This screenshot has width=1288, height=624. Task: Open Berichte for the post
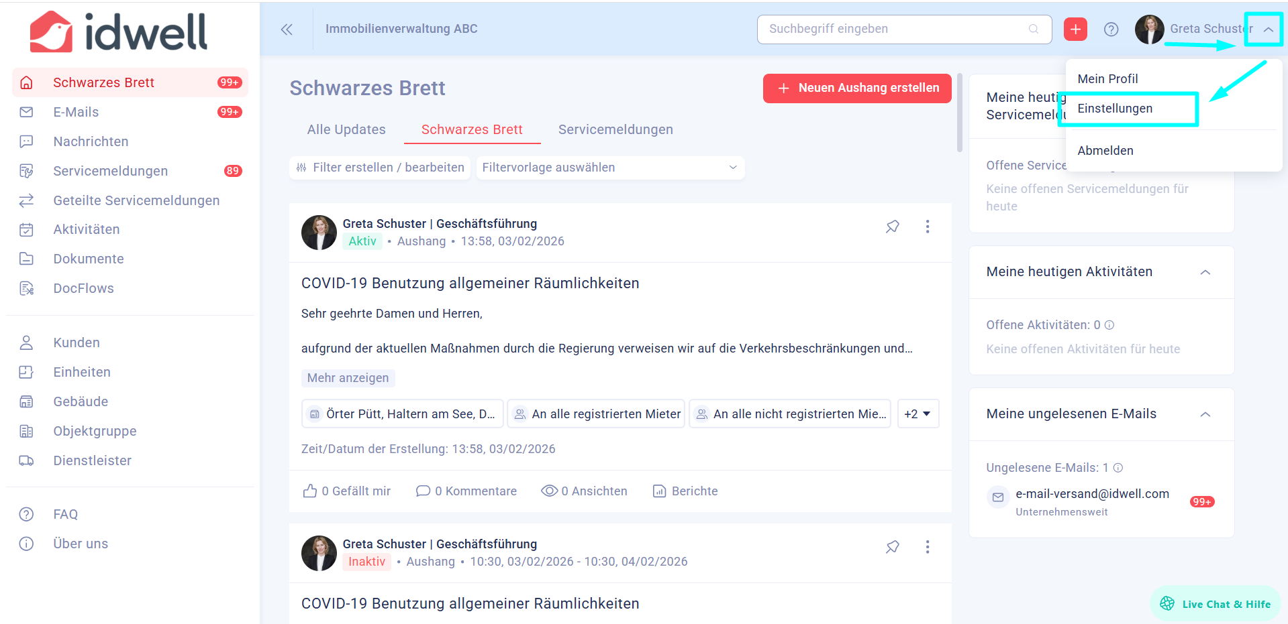(x=685, y=491)
